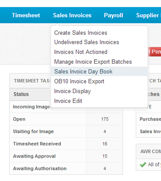The width and height of the screenshot is (161, 181).
Task: Select OB10 Invoice Export
Action: 79,81
